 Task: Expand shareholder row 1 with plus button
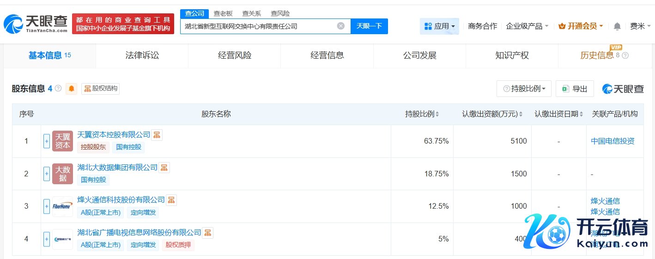click(46, 141)
